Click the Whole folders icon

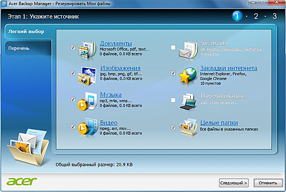pyautogui.click(x=187, y=127)
